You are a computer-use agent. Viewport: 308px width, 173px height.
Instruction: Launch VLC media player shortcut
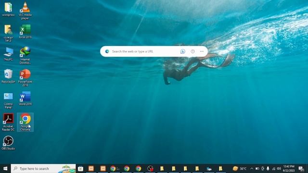[25, 11]
